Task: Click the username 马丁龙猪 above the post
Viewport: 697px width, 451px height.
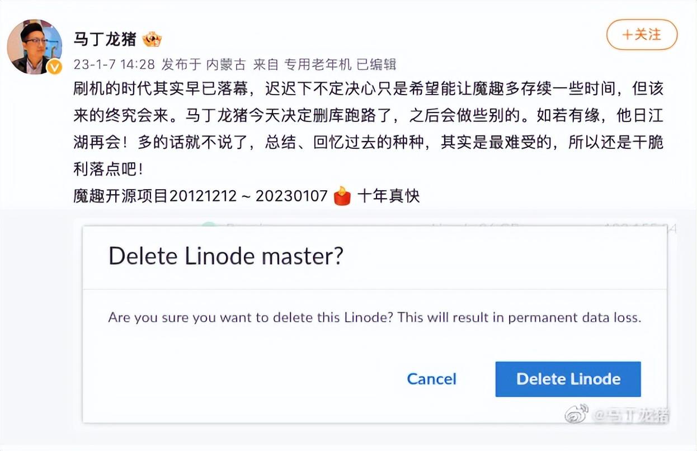Action: point(105,38)
